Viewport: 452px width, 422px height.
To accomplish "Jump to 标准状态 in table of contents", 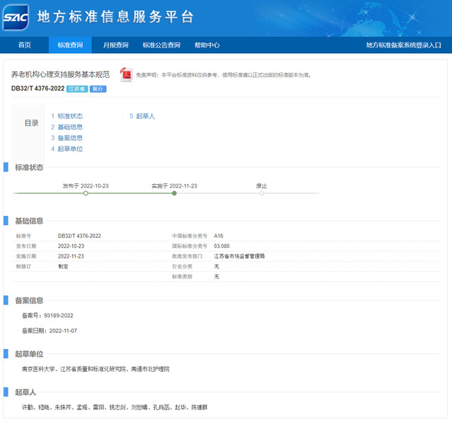I will (69, 116).
